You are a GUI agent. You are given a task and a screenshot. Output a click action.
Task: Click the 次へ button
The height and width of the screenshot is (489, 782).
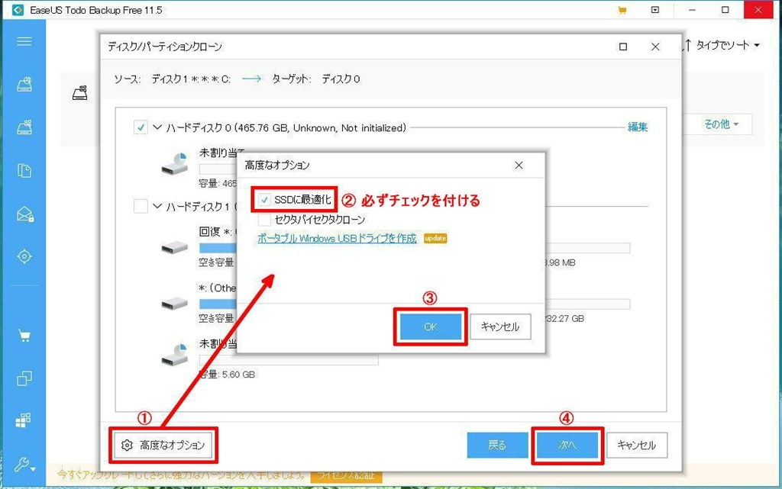[567, 446]
